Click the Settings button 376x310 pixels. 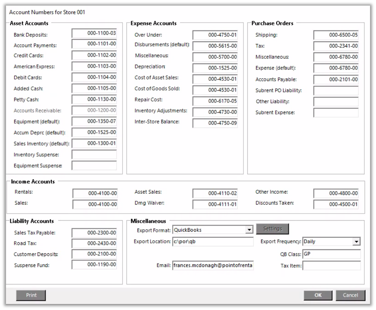click(273, 228)
